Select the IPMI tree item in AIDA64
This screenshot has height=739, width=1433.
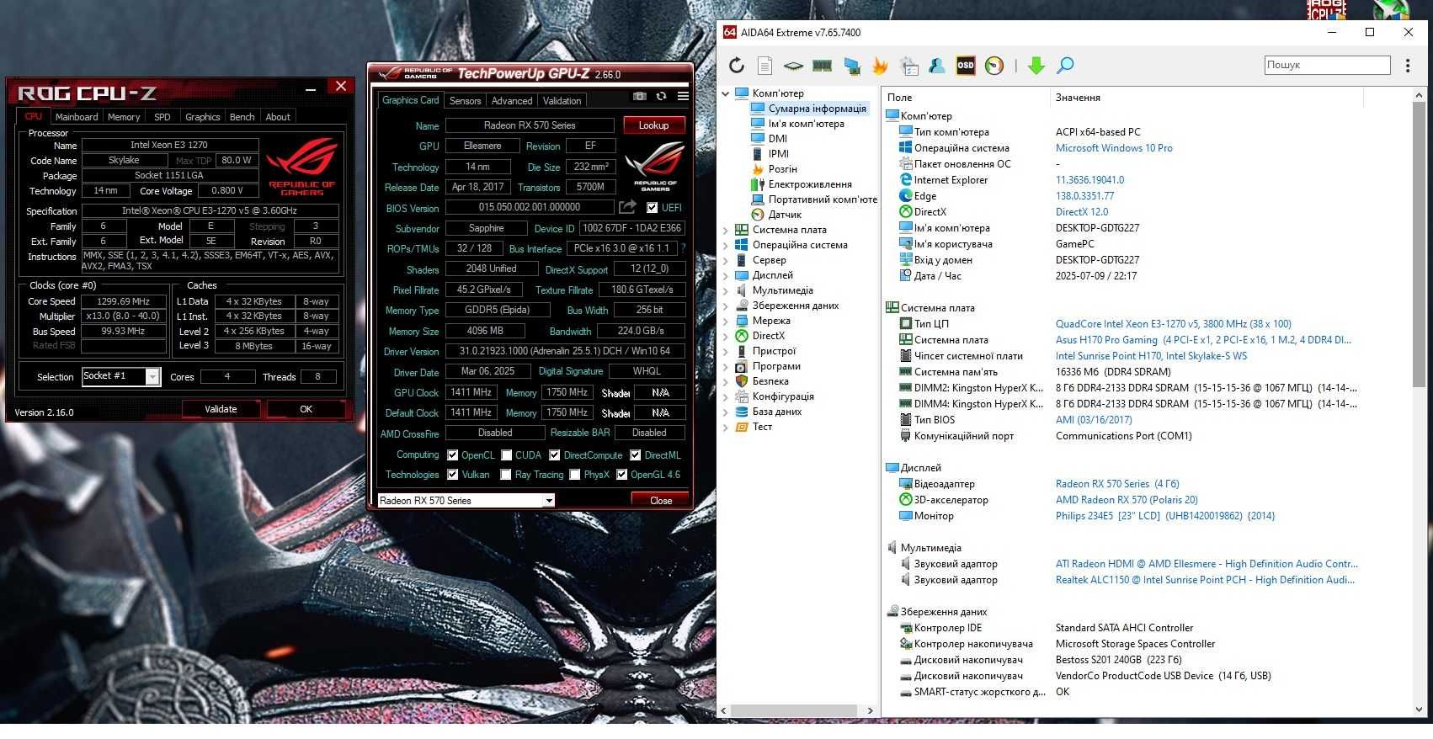(778, 154)
